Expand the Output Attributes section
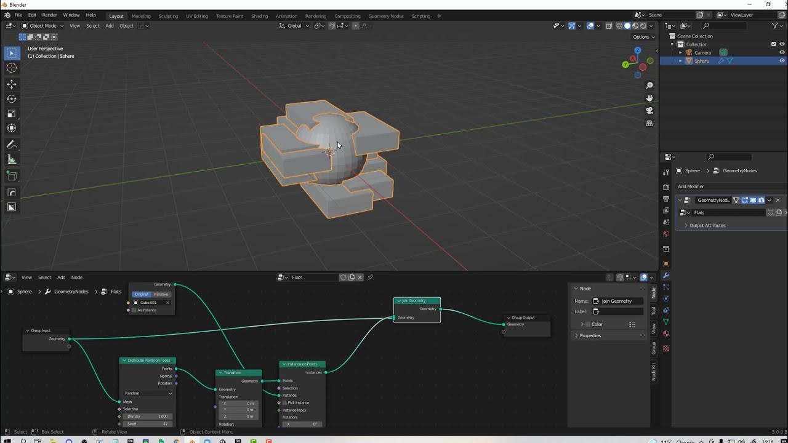The width and height of the screenshot is (788, 443). pyautogui.click(x=707, y=226)
